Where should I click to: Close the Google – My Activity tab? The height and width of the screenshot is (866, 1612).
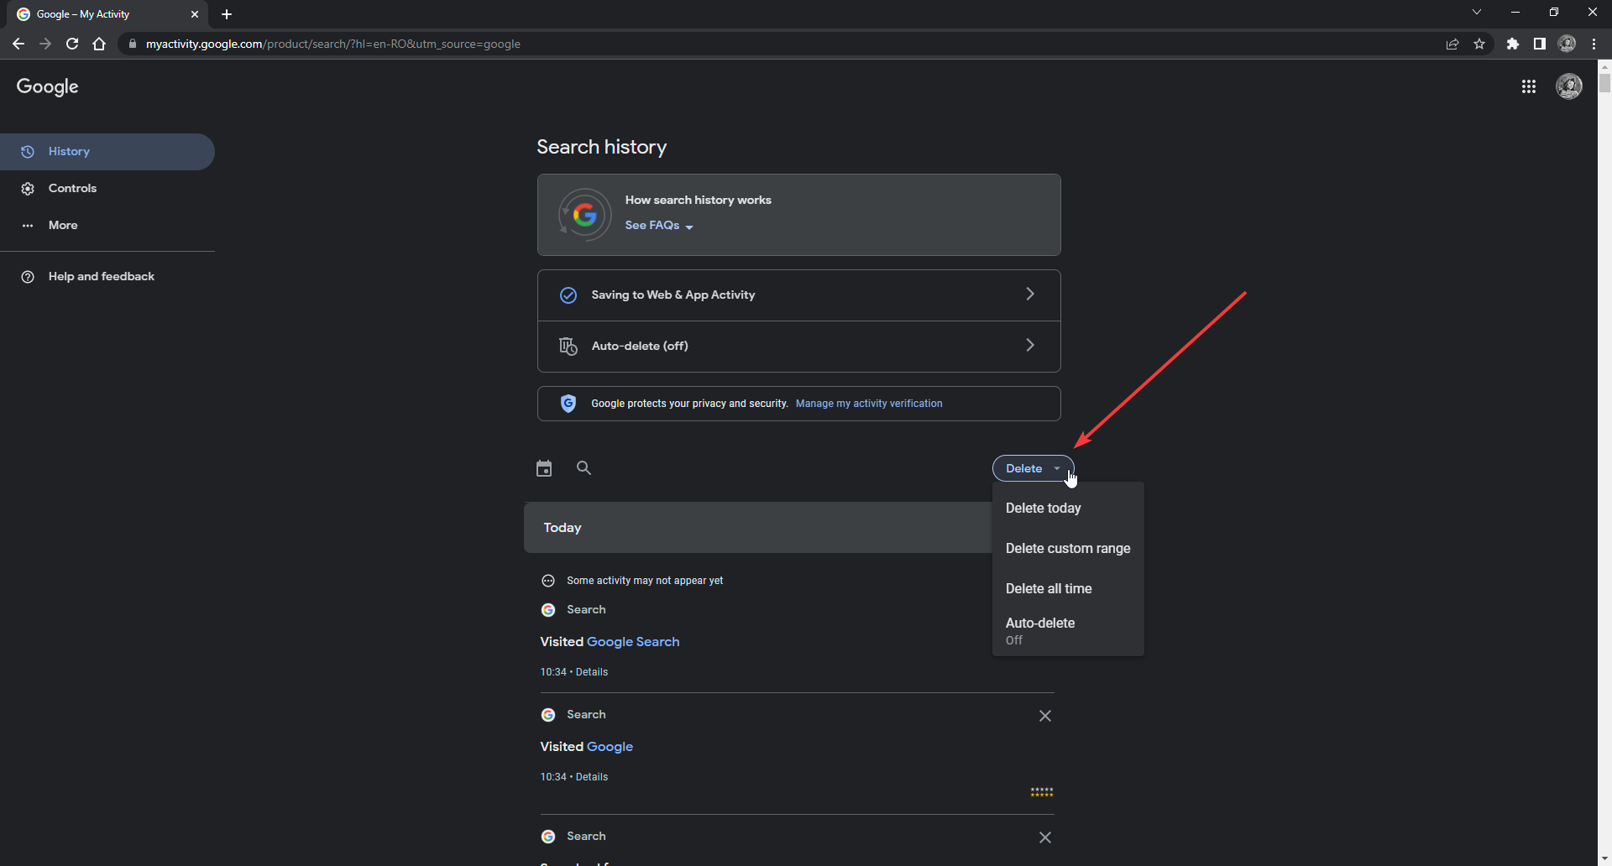point(195,14)
